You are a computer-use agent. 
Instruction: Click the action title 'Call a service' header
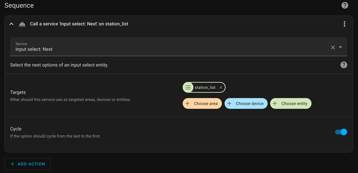pos(79,24)
